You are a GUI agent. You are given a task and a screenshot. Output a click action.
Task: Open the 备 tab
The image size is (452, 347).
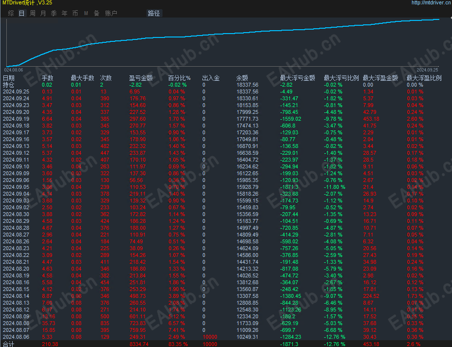pyautogui.click(x=96, y=13)
